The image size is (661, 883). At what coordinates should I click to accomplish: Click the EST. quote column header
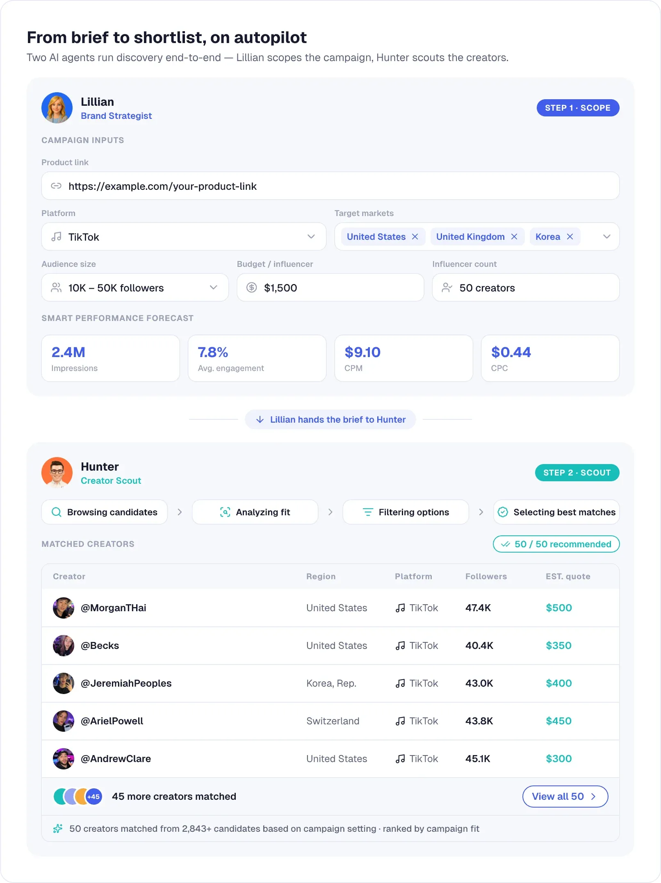[568, 576]
